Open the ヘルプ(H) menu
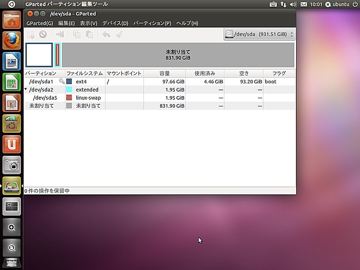Screen dimensions: 360x270 pyautogui.click(x=187, y=23)
